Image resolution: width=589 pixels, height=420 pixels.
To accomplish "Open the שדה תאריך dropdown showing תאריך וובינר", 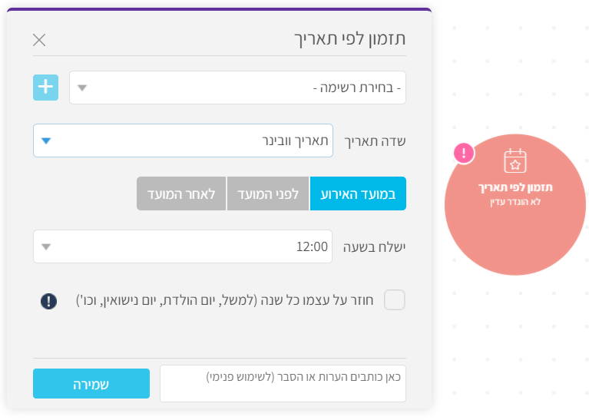I will tap(183, 141).
